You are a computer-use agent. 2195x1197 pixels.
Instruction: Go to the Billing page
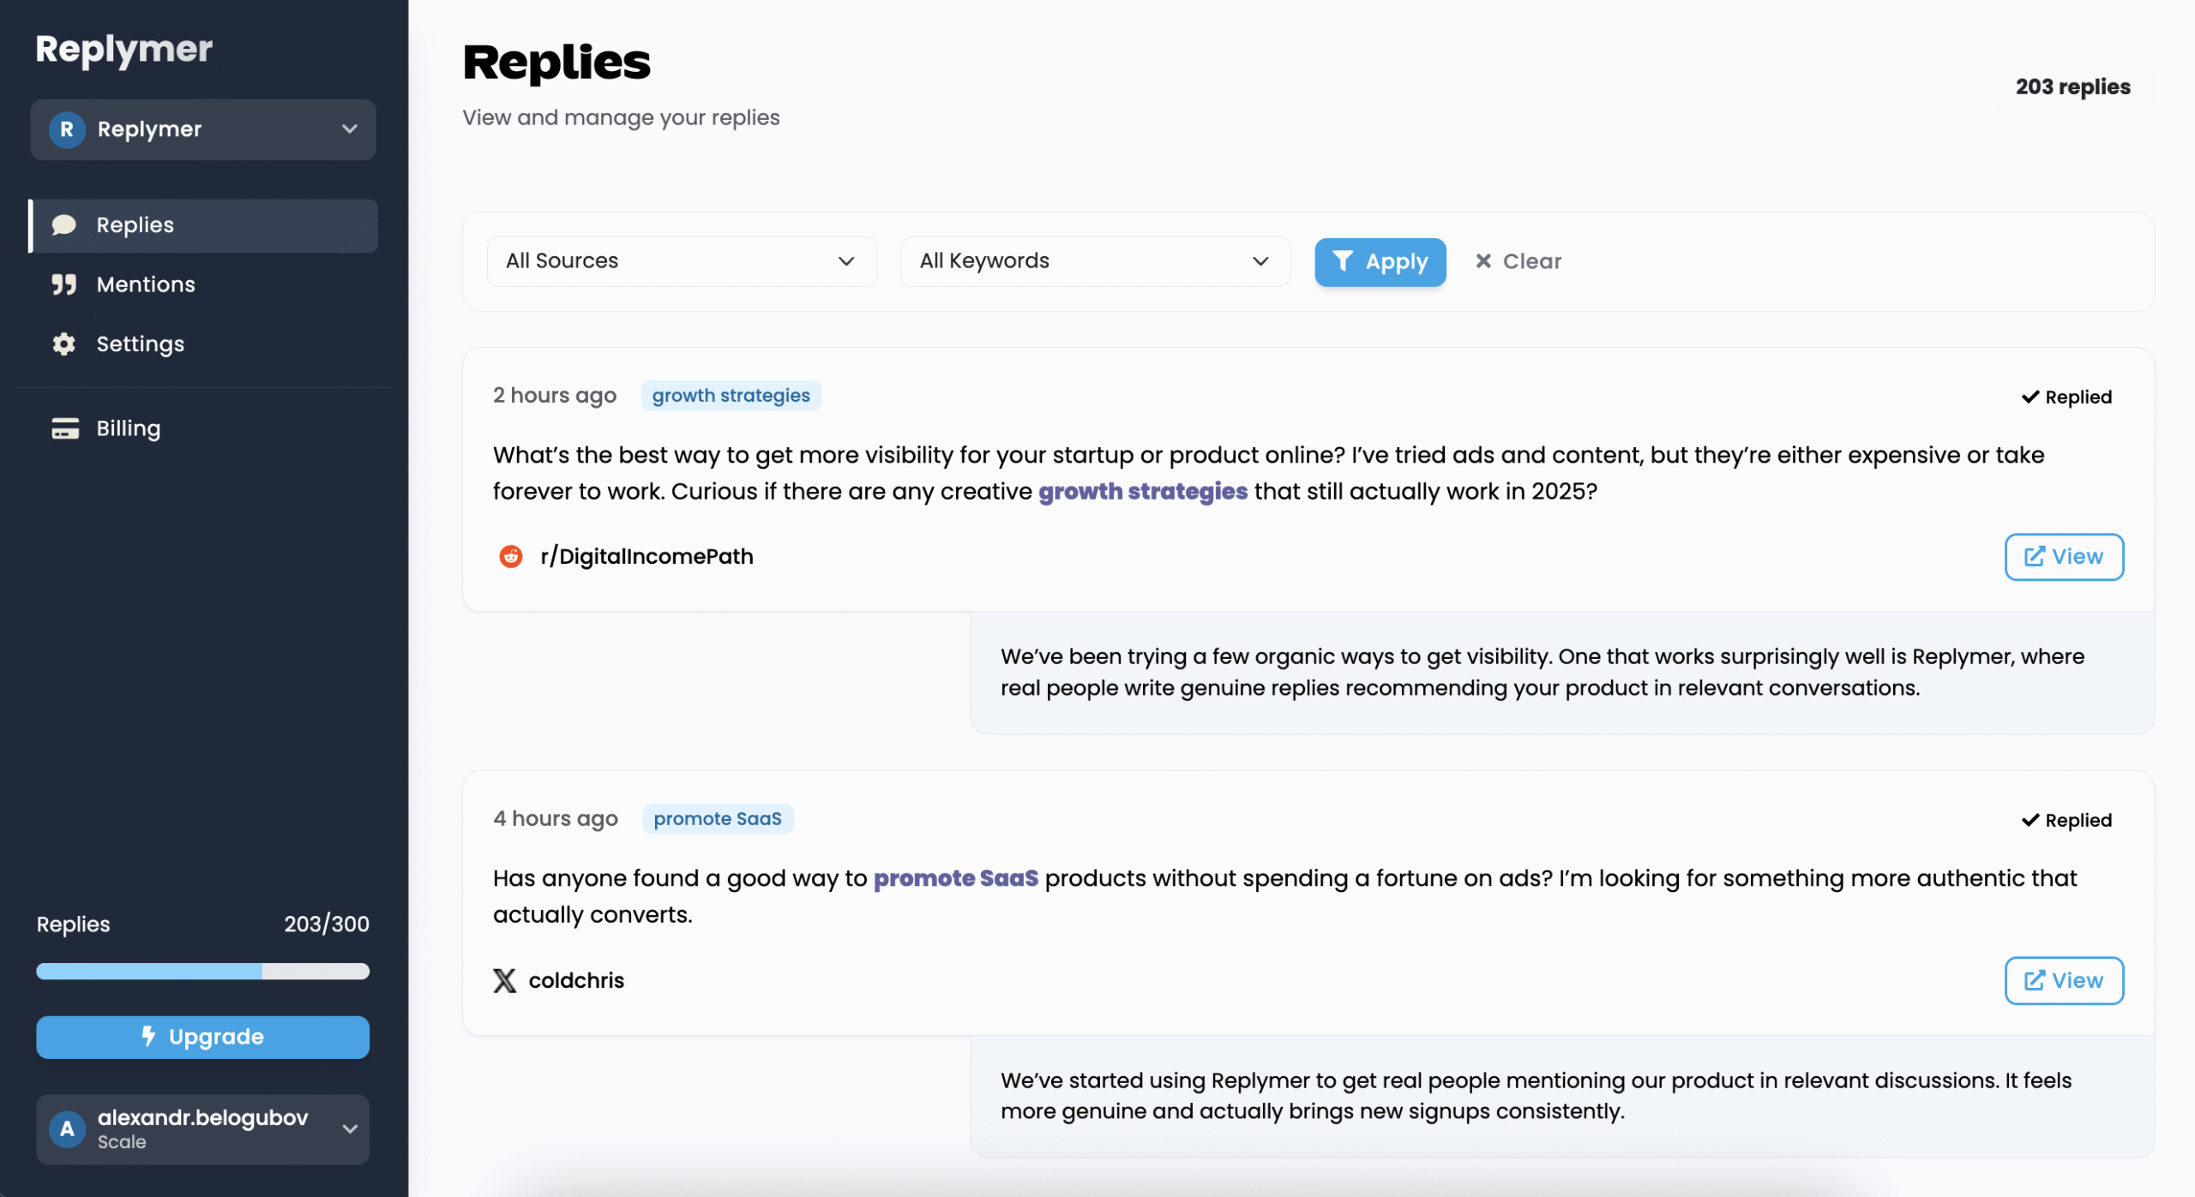129,428
